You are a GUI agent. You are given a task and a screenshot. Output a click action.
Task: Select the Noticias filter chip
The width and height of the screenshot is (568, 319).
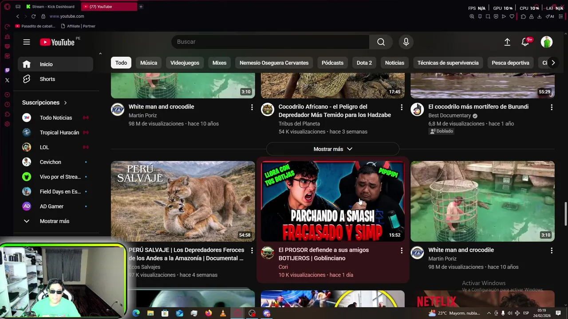coord(394,63)
